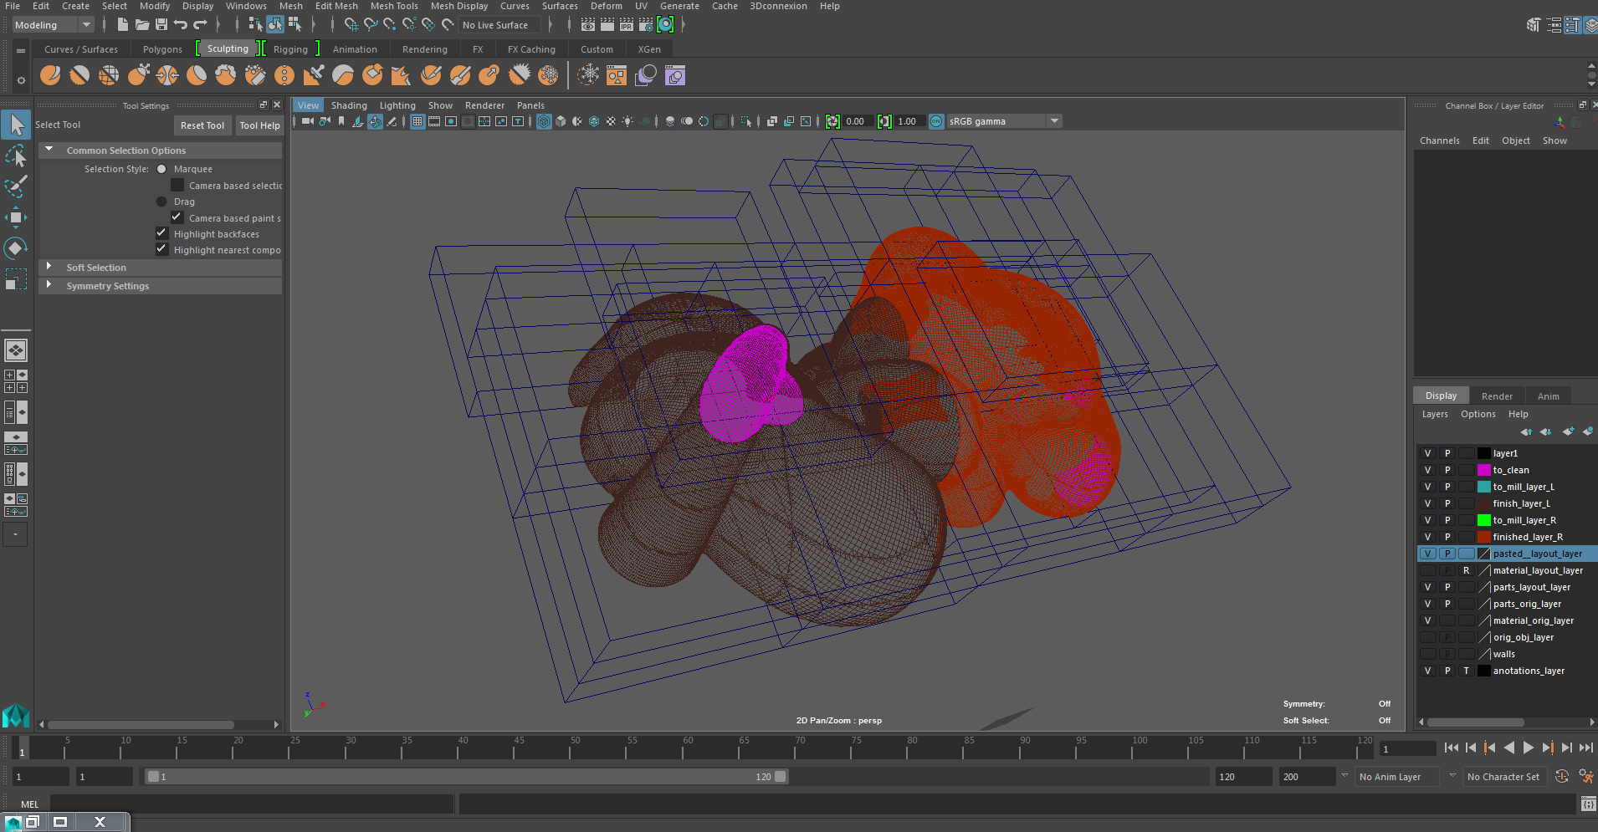1598x832 pixels.
Task: Click the range slider end handle at 120
Action: pyautogui.click(x=781, y=777)
